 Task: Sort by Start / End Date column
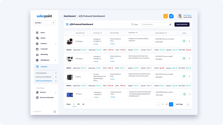pyautogui.click(x=166, y=33)
